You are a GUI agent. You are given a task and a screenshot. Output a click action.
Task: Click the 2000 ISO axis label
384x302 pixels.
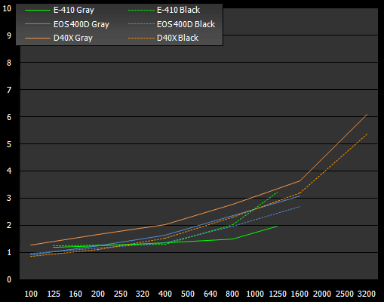coord(322,294)
